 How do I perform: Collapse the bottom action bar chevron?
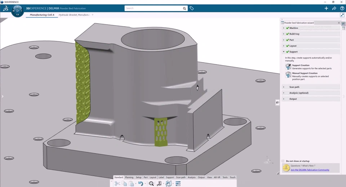pyautogui.click(x=111, y=181)
